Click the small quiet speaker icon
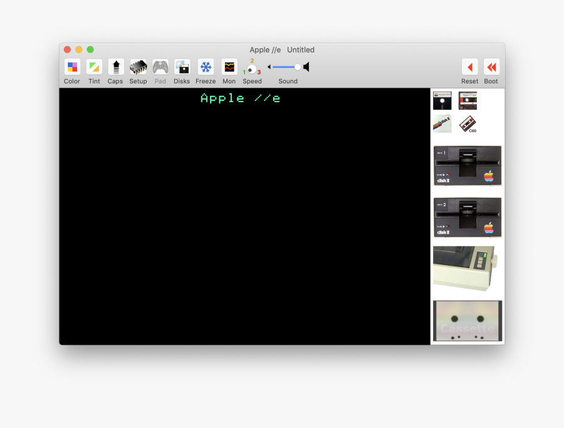This screenshot has width=564, height=428. pyautogui.click(x=269, y=67)
